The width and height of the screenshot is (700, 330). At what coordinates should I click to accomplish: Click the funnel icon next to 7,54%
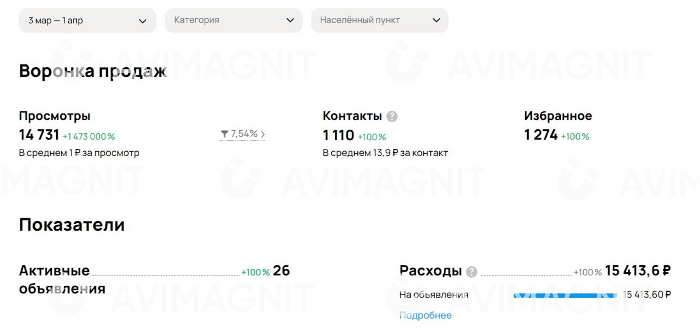coord(225,134)
